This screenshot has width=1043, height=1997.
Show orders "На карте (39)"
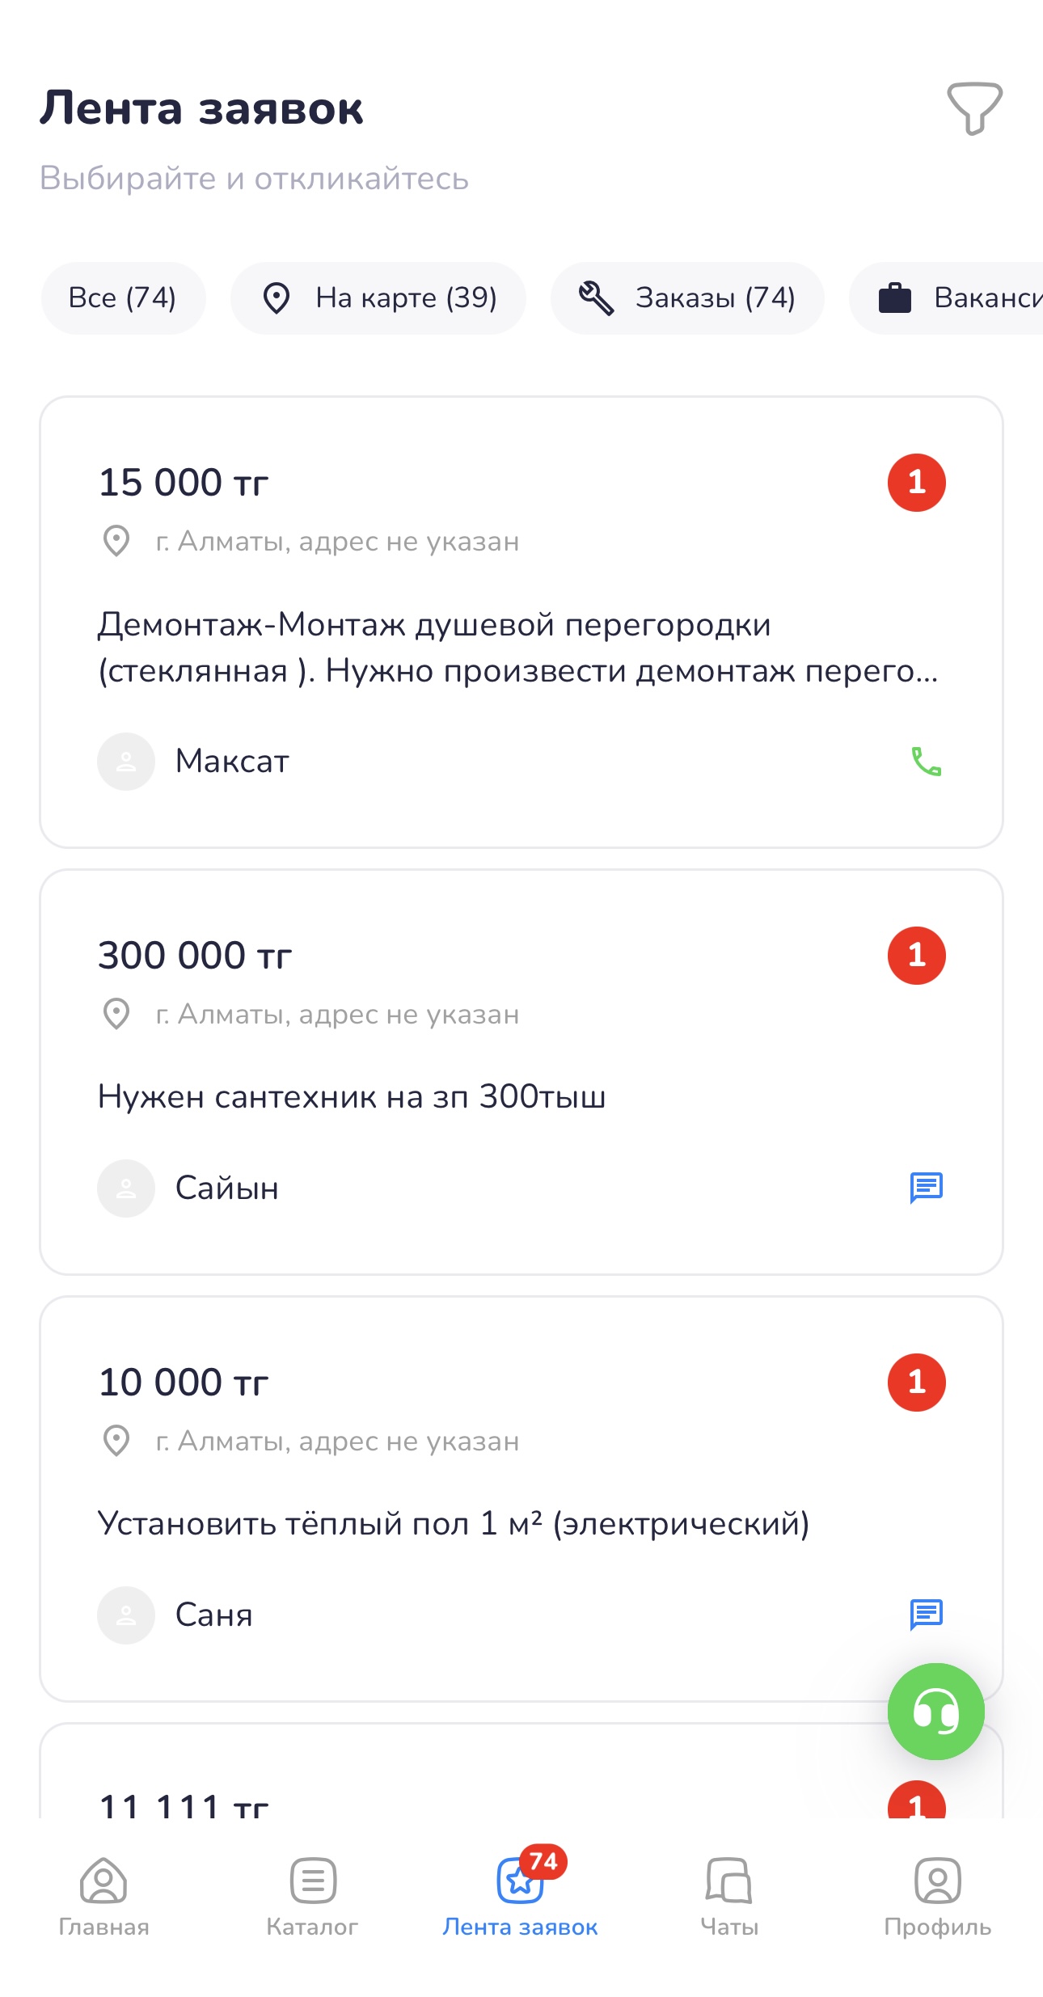tap(378, 298)
